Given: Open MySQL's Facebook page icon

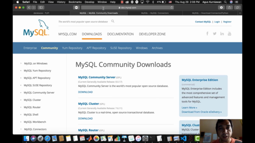Looking at the screenshot, I should pos(207,33).
